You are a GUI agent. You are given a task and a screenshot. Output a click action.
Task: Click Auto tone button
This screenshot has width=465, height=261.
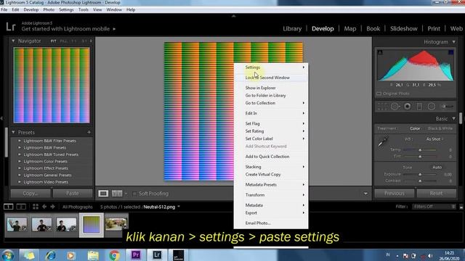click(437, 167)
